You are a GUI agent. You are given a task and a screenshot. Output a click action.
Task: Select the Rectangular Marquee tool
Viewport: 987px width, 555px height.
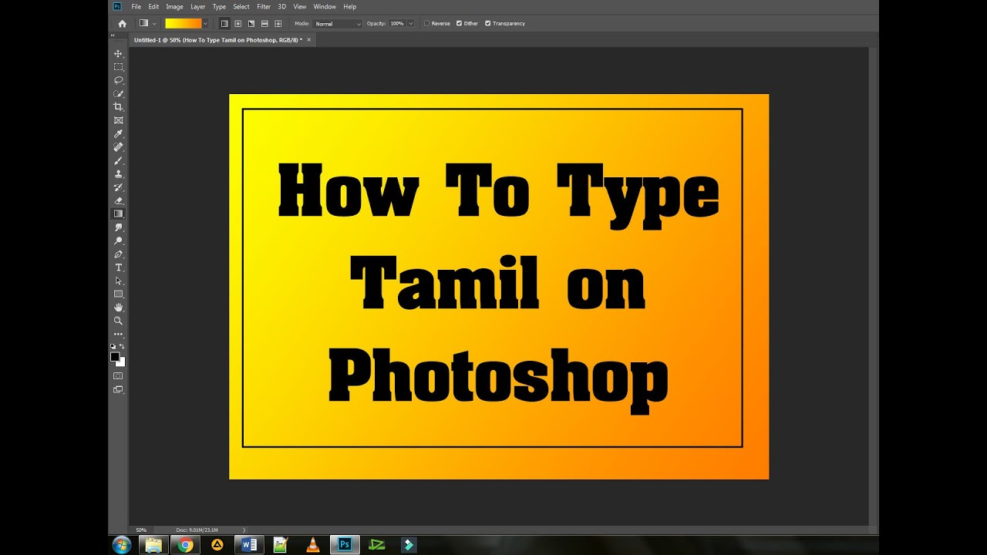pyautogui.click(x=118, y=67)
